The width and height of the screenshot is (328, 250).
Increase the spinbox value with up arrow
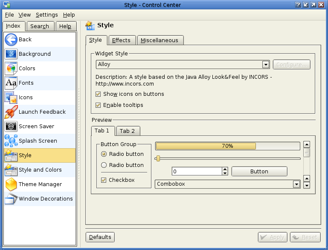[225, 169]
